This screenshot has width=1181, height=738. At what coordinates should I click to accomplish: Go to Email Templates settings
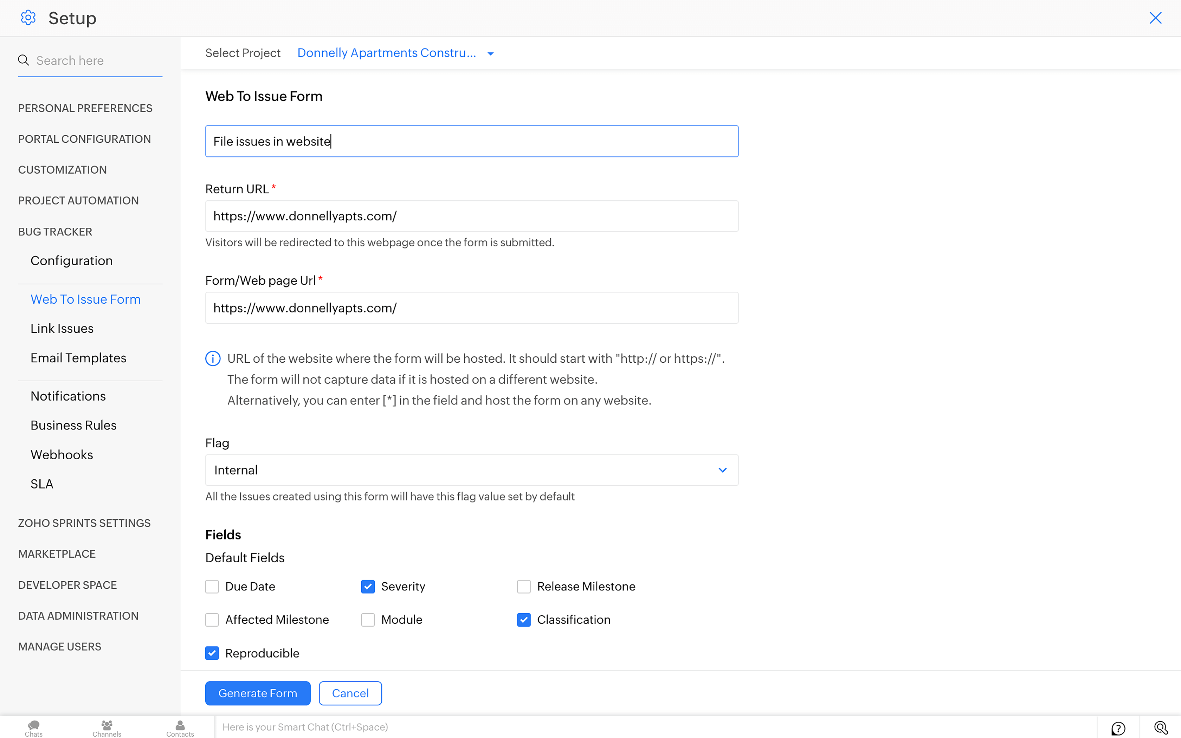click(x=78, y=358)
